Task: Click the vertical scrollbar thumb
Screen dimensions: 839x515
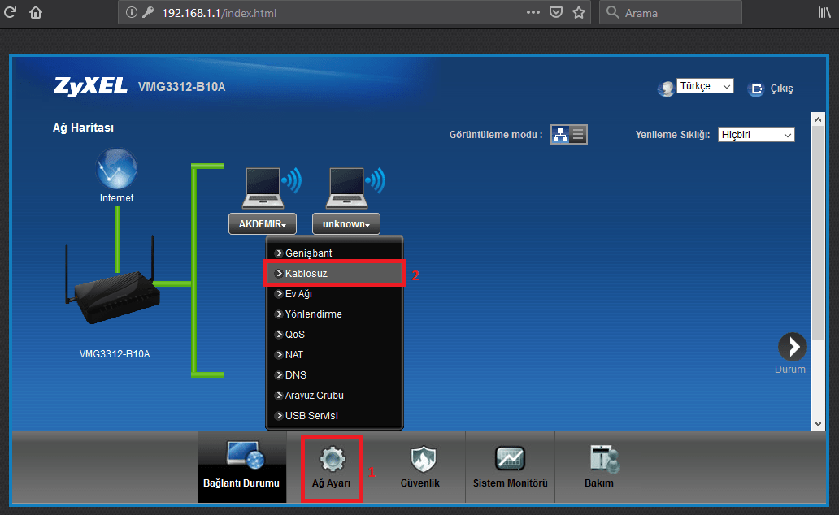Action: [x=818, y=232]
